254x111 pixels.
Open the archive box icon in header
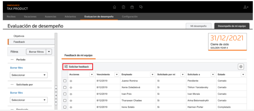[x=132, y=7]
